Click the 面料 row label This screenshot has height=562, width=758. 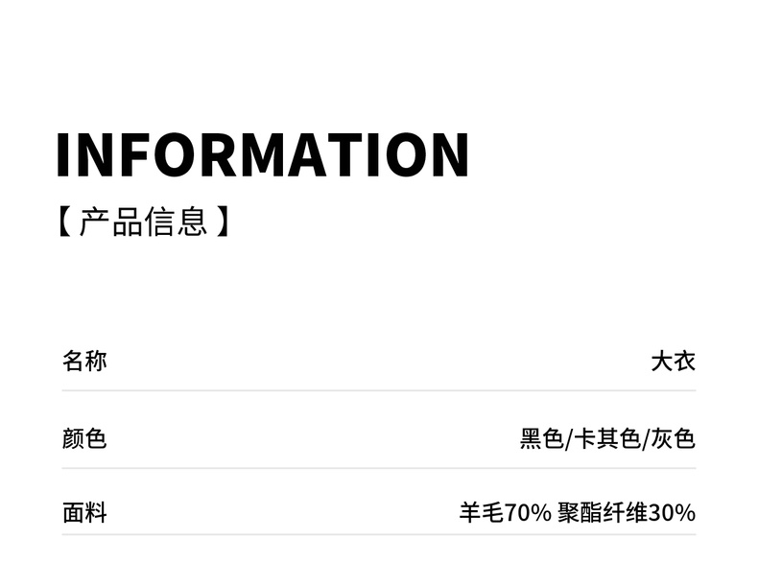[x=84, y=513]
